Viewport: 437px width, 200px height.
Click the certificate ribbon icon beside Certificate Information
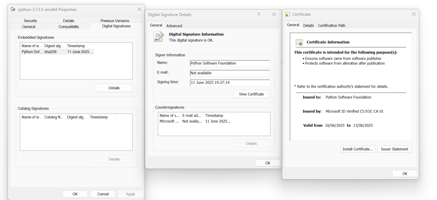point(299,42)
